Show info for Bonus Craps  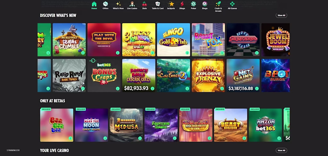click(118, 89)
